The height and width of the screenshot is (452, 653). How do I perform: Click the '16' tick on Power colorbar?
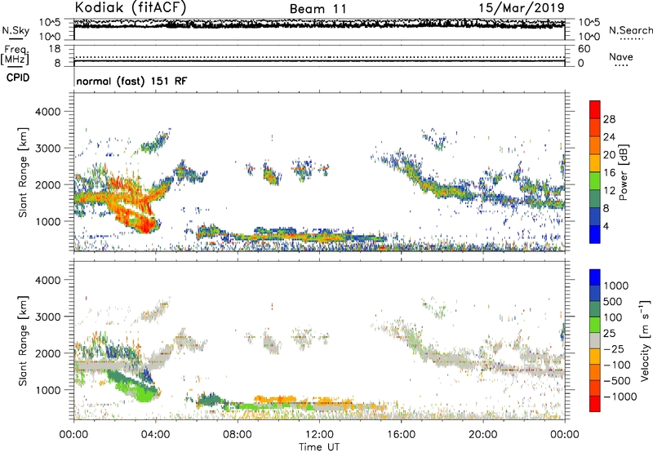point(609,173)
